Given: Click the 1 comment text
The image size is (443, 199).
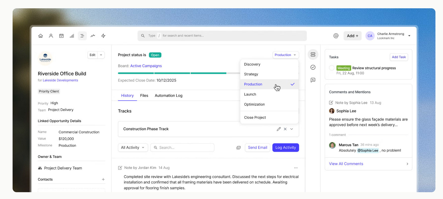Looking at the screenshot, I should pos(338,135).
